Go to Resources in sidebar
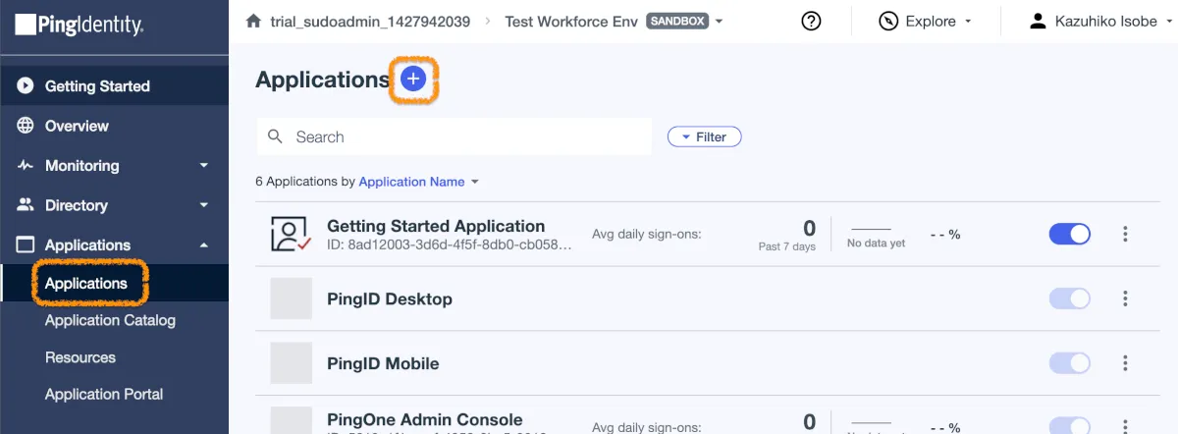 tap(80, 357)
